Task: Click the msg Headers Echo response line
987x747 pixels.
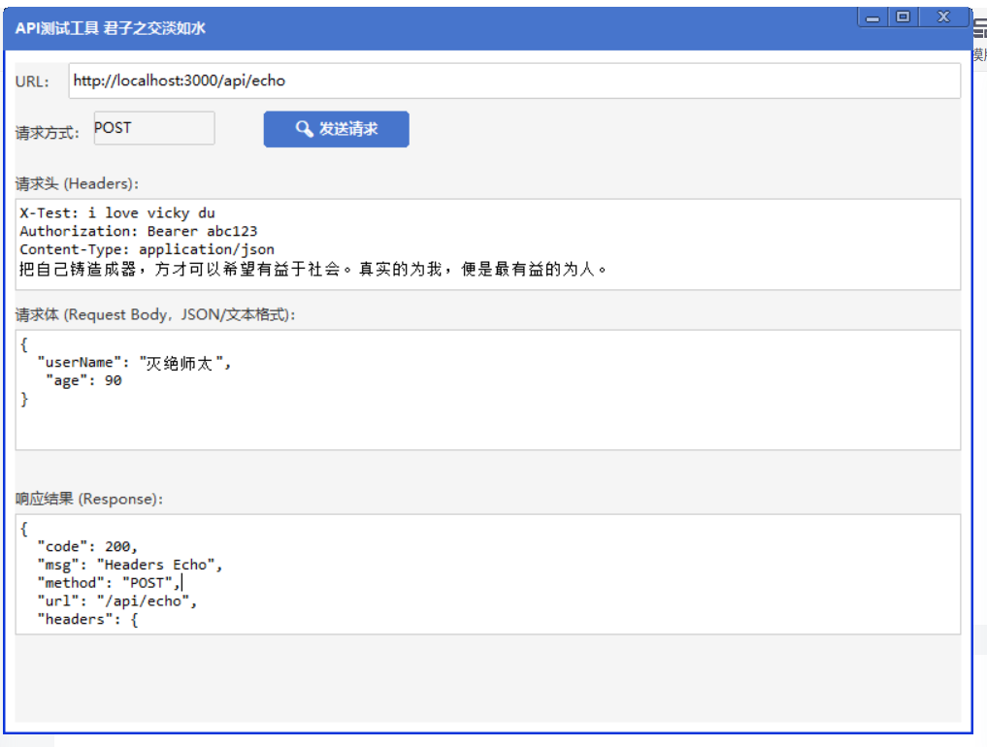Action: (x=130, y=565)
